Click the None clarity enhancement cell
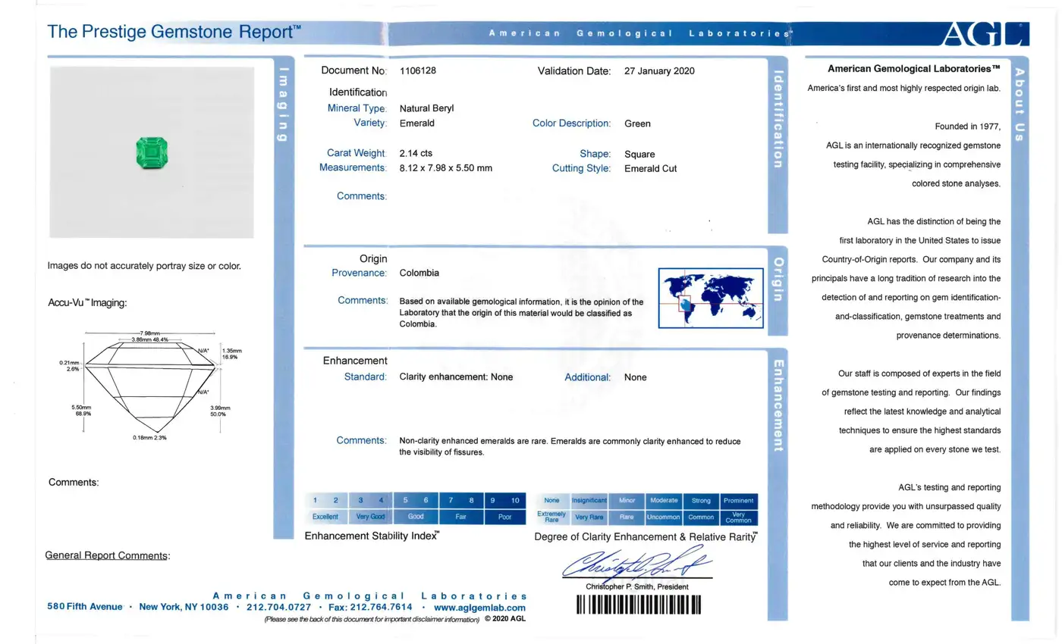This screenshot has height=644, width=1062. 551,501
